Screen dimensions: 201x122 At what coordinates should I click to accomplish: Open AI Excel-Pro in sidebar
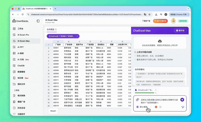(23, 35)
